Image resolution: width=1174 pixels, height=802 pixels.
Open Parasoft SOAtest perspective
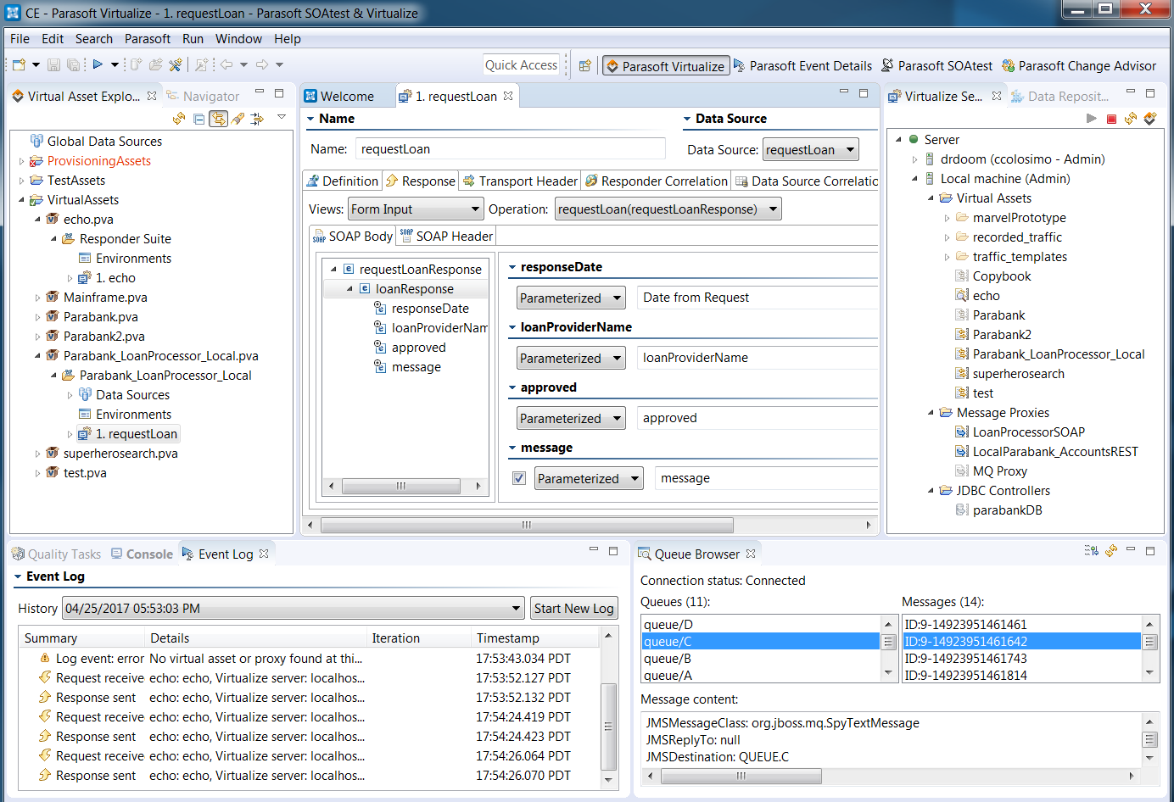point(936,65)
